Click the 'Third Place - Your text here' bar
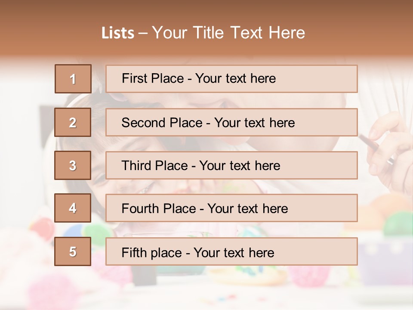 tap(231, 165)
